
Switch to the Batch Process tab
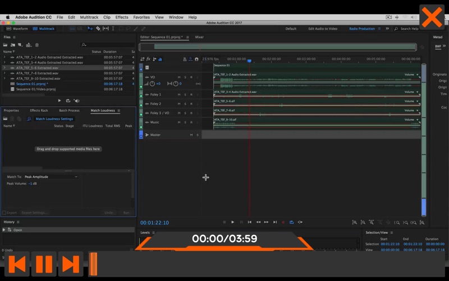click(x=69, y=110)
